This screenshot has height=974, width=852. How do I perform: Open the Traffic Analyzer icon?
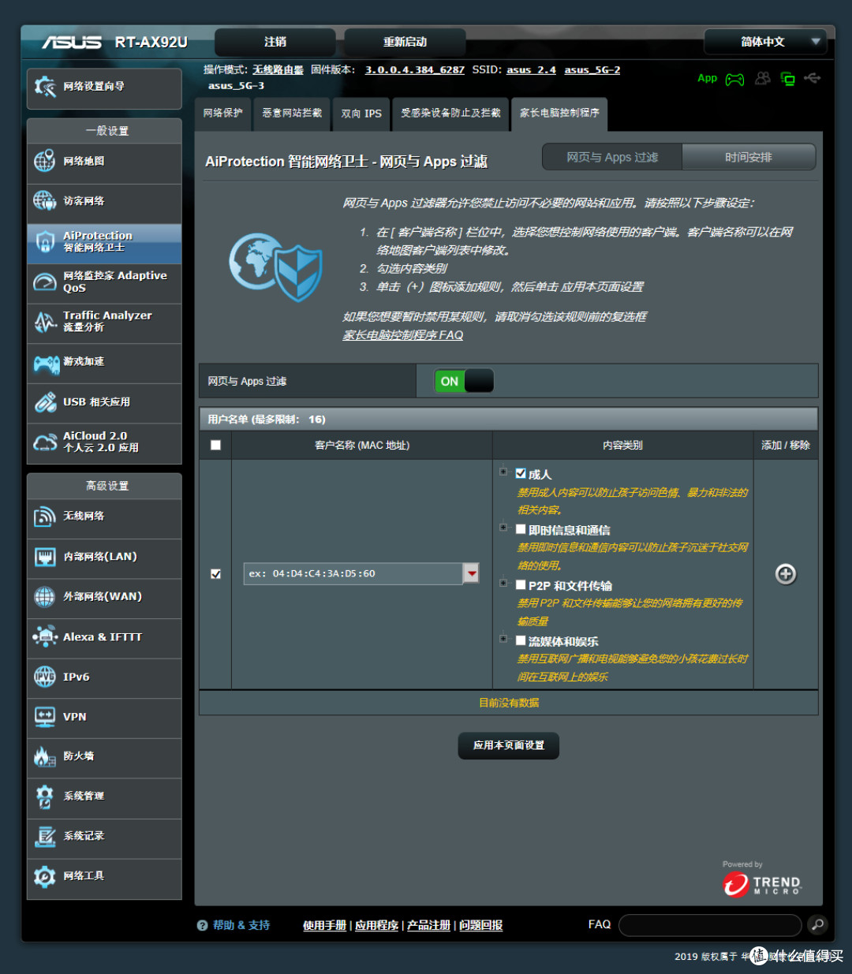44,321
